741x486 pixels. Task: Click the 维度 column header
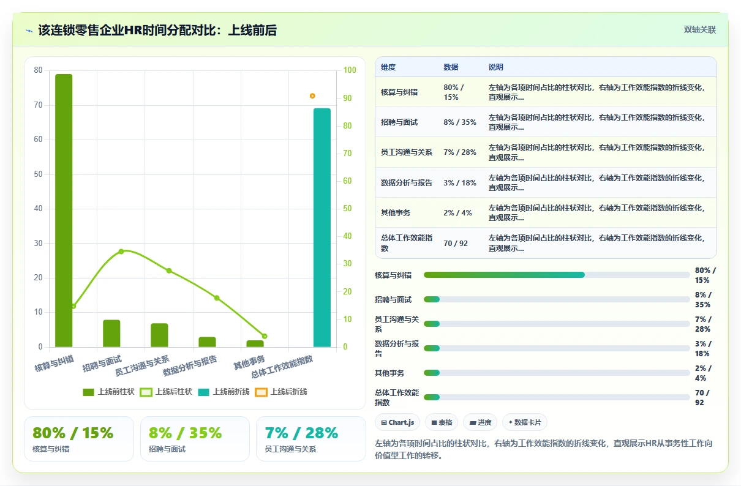[x=388, y=67]
